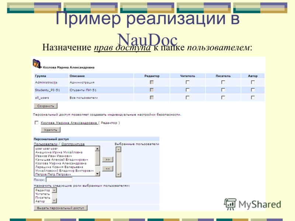The height and width of the screenshot is (221, 295).
Task: Click the Автор column header
Action: [x=253, y=76]
